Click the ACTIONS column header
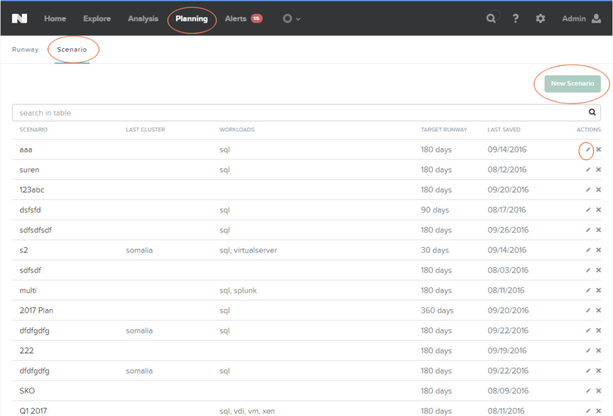 (588, 129)
